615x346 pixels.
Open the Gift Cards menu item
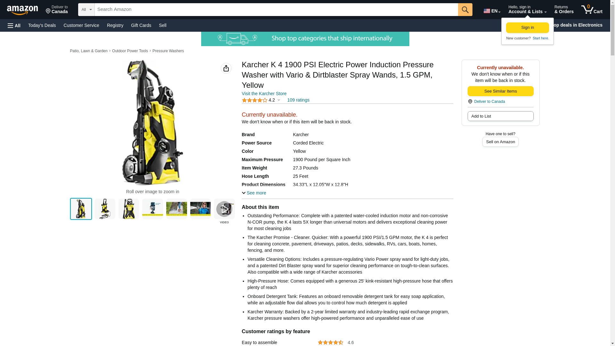141,25
